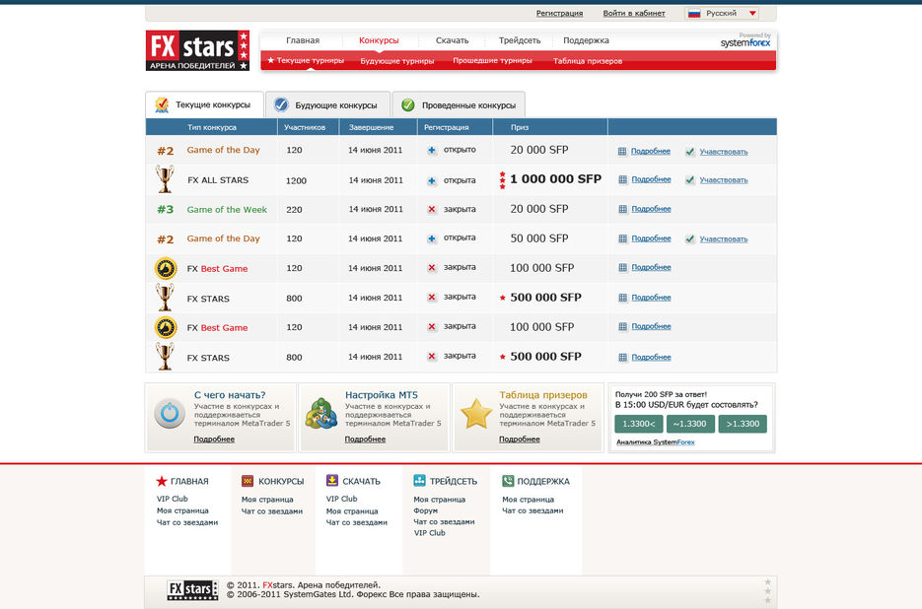Click the details grid icon for FX ALL STARS

(x=622, y=180)
